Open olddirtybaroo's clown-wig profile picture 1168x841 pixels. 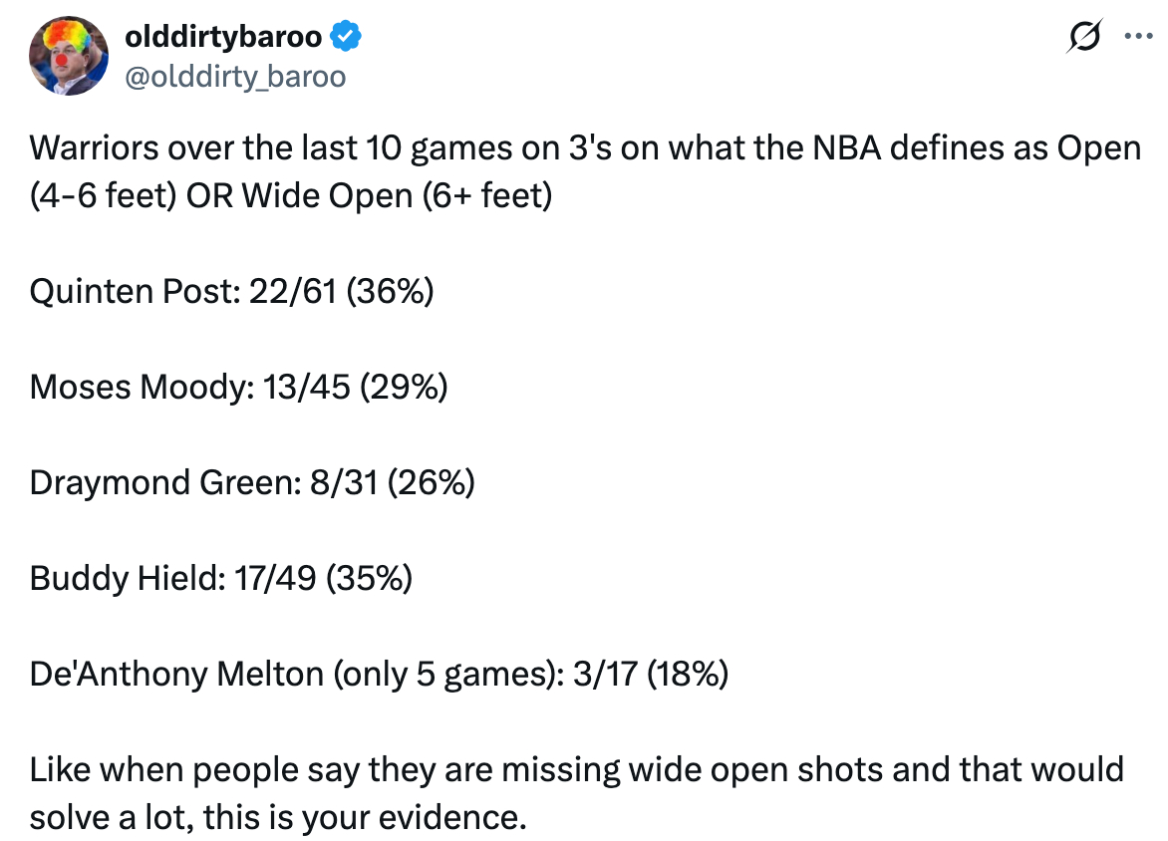pos(68,57)
